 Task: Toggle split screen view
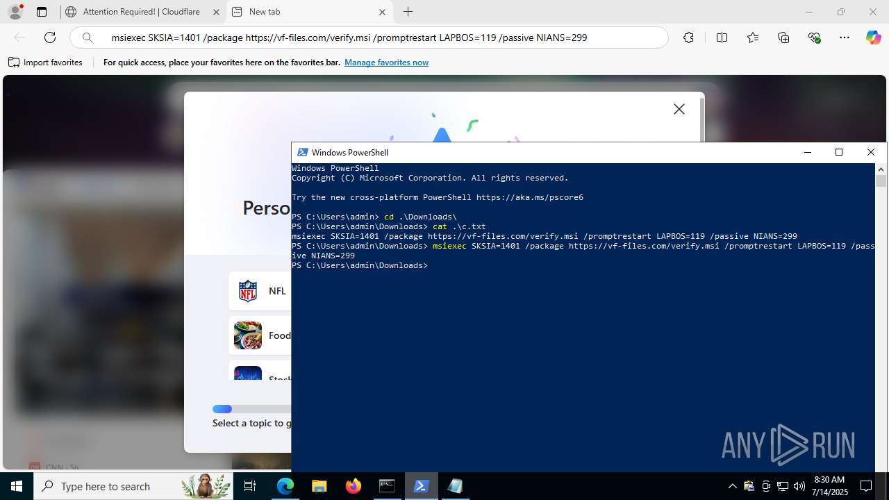722,37
